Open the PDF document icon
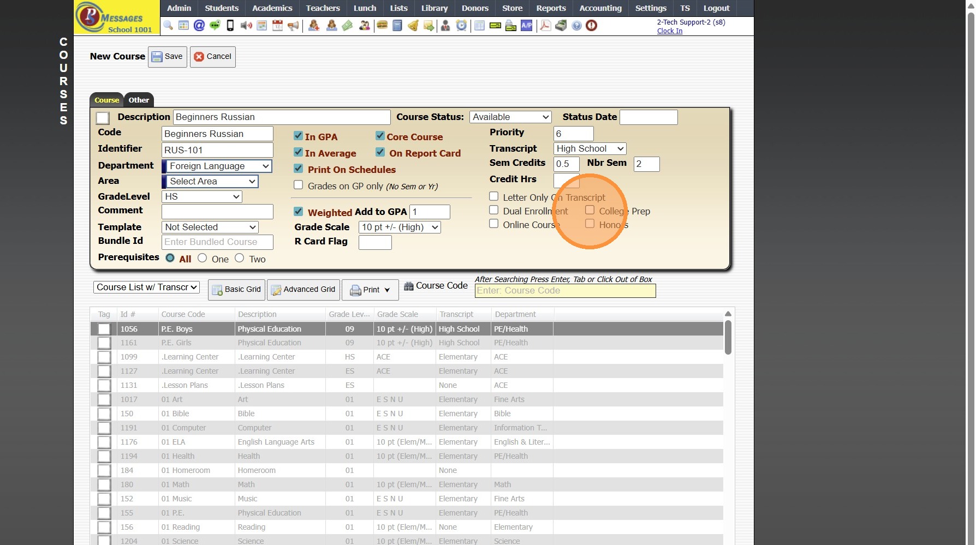The width and height of the screenshot is (976, 545). [545, 26]
